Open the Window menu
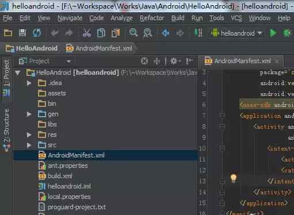The image size is (294, 215). (x=259, y=18)
